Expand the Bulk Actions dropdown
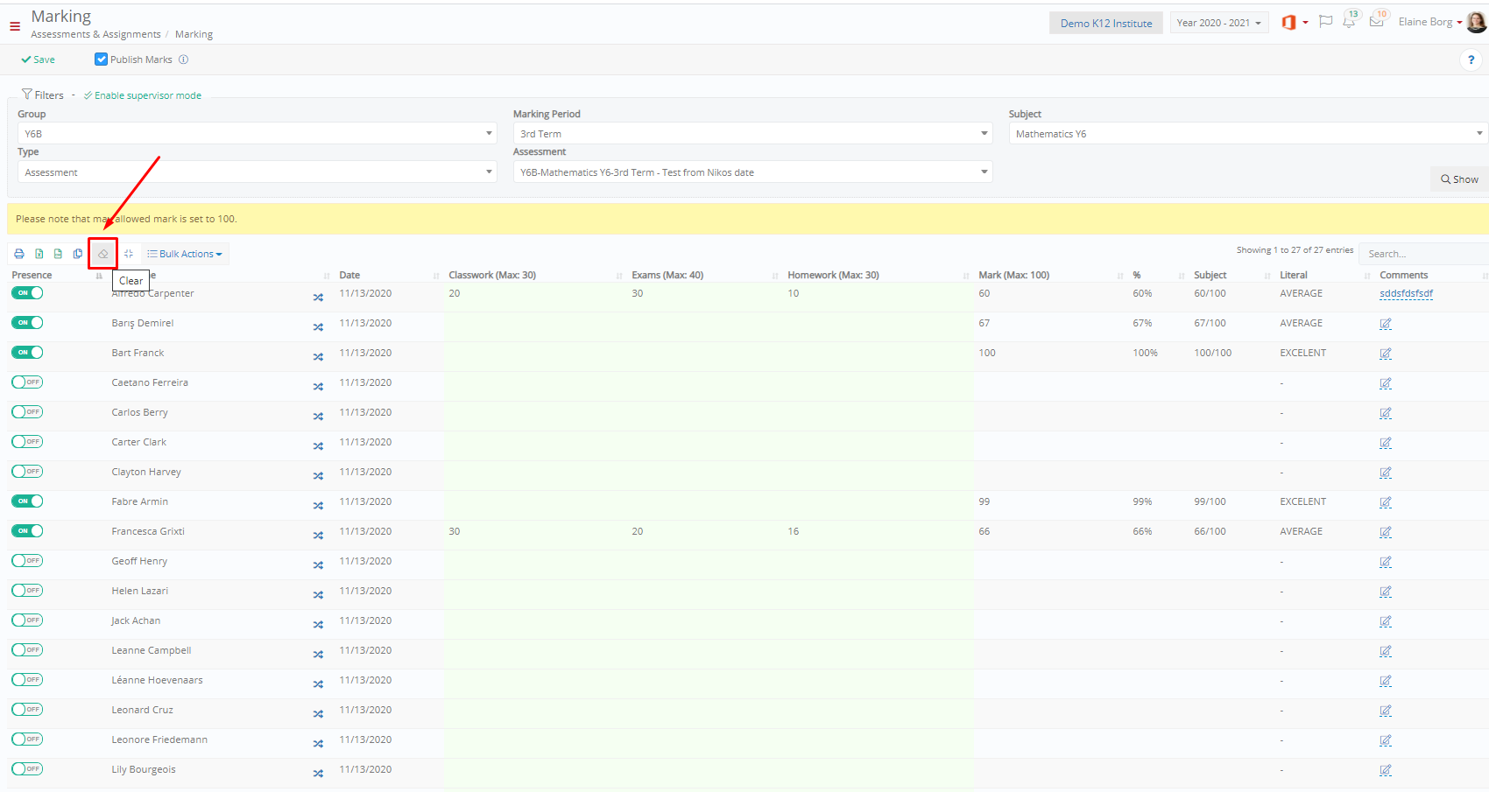This screenshot has height=792, width=1489. click(x=185, y=254)
